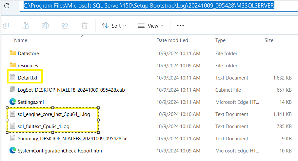298x161 pixels.
Task: Collapse sort arrow above Name column
Action: (x=83, y=36)
